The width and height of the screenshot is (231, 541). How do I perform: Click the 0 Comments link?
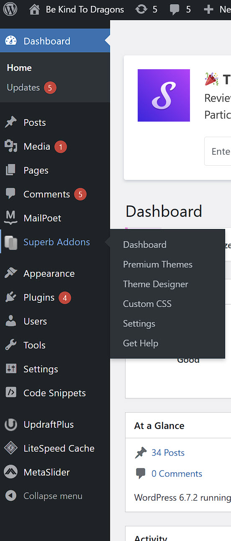[x=177, y=474]
